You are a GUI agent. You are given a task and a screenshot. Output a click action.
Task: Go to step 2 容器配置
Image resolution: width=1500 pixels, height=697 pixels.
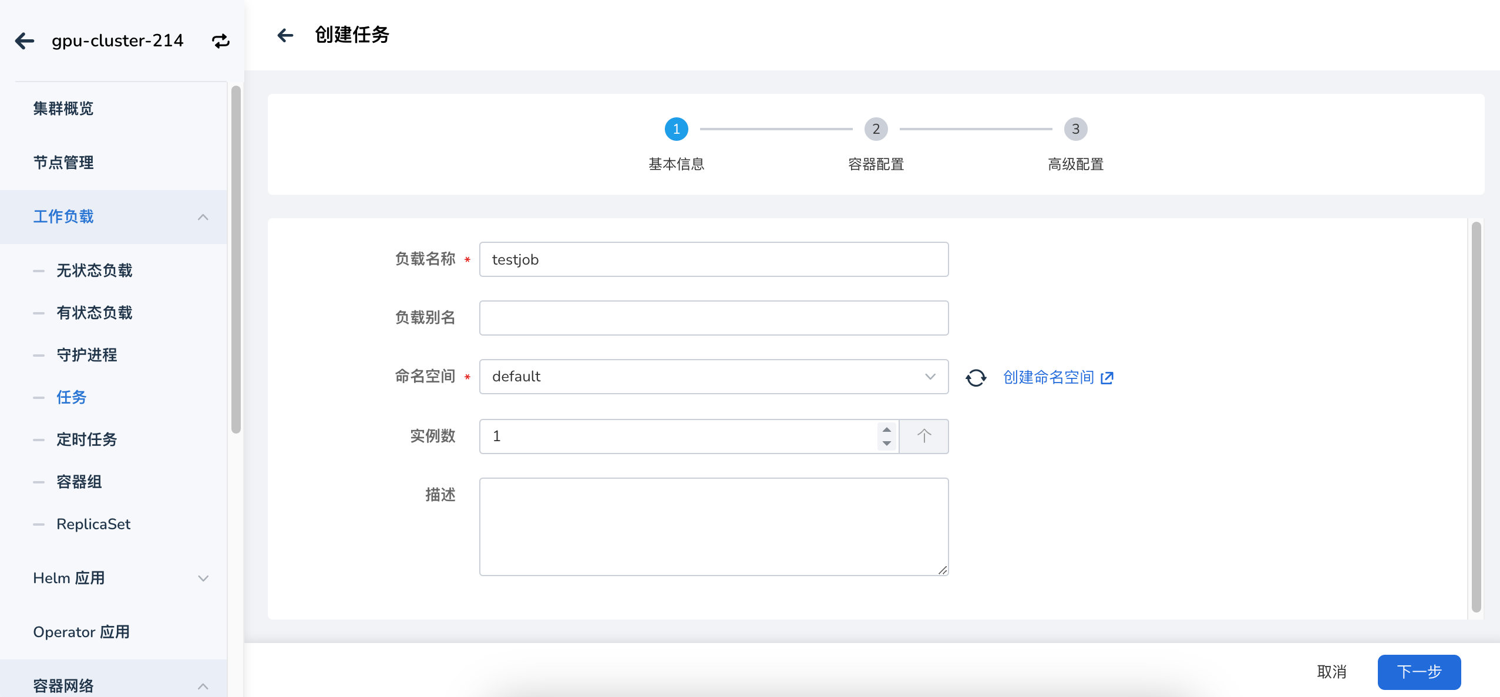876,129
